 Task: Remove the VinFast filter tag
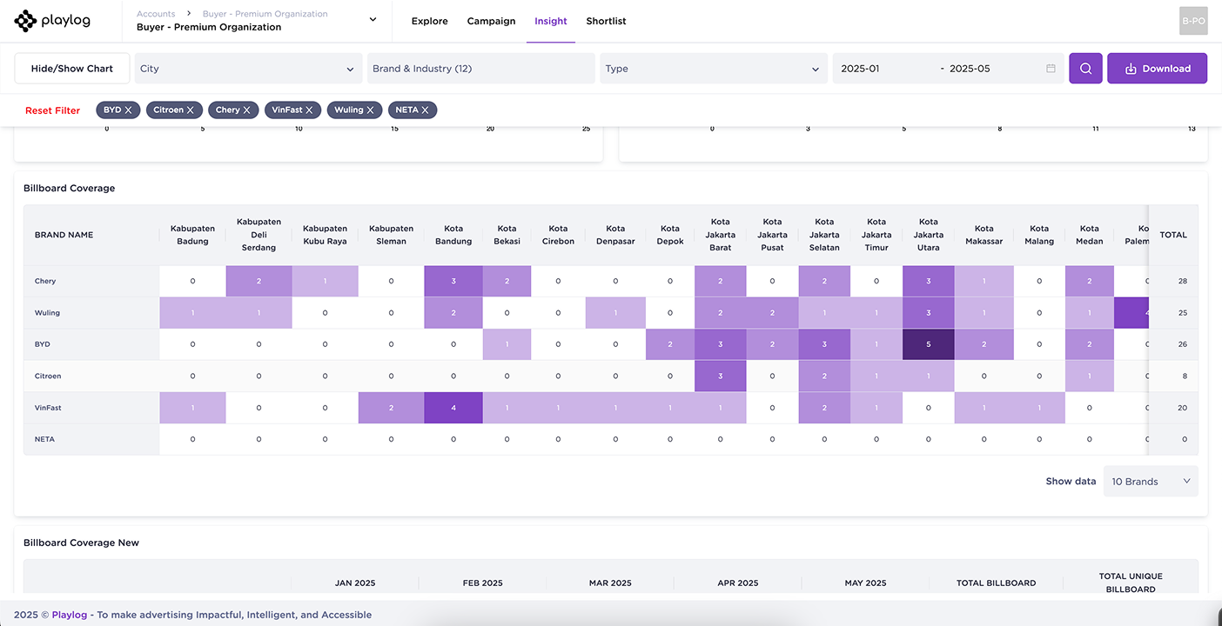coord(310,110)
